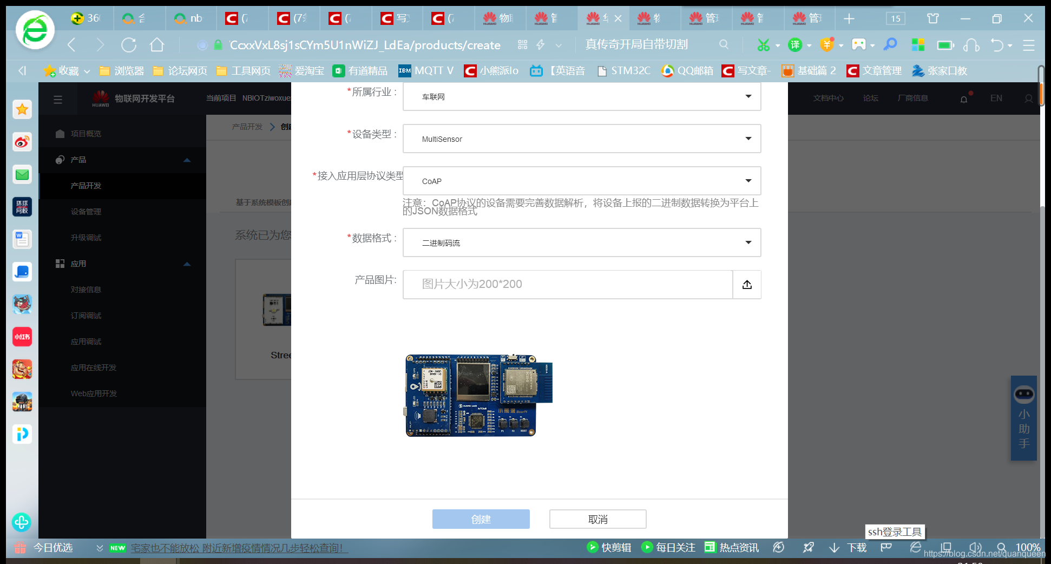Reload the page with the refresh icon
Image resolution: width=1051 pixels, height=564 pixels.
(x=129, y=45)
